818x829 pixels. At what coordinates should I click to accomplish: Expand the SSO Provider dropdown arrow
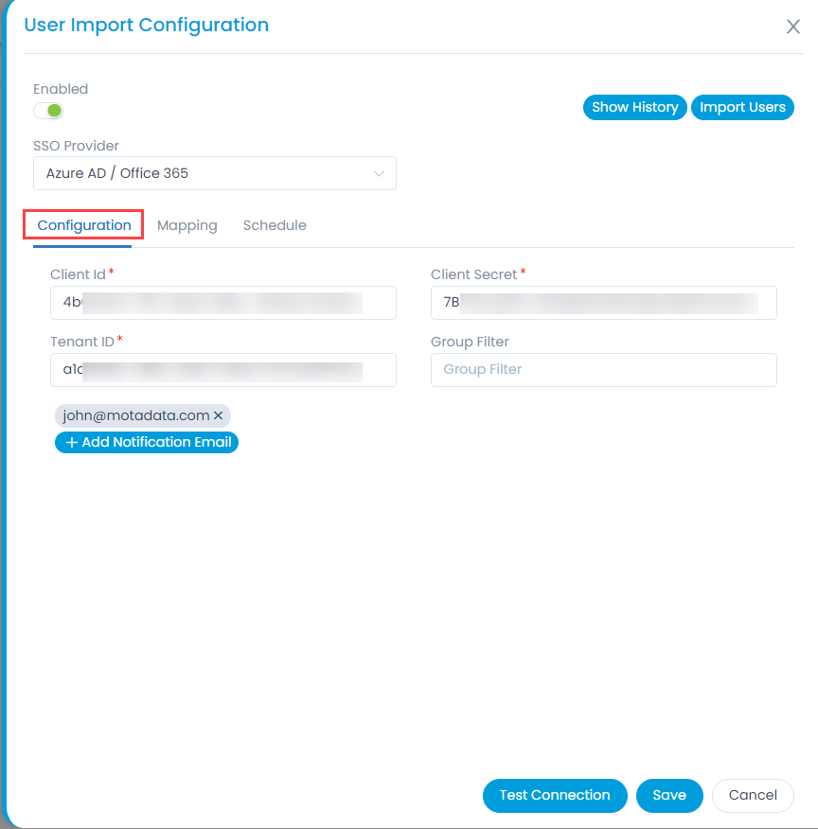coord(379,173)
